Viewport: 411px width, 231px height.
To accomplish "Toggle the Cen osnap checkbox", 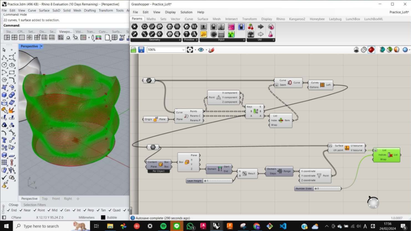I will (62, 210).
